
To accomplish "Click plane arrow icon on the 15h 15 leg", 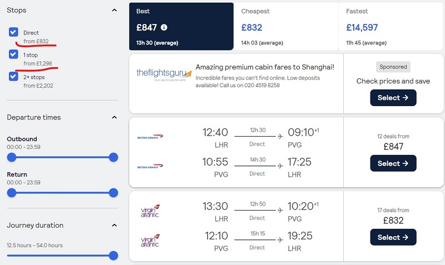I will pos(280,240).
